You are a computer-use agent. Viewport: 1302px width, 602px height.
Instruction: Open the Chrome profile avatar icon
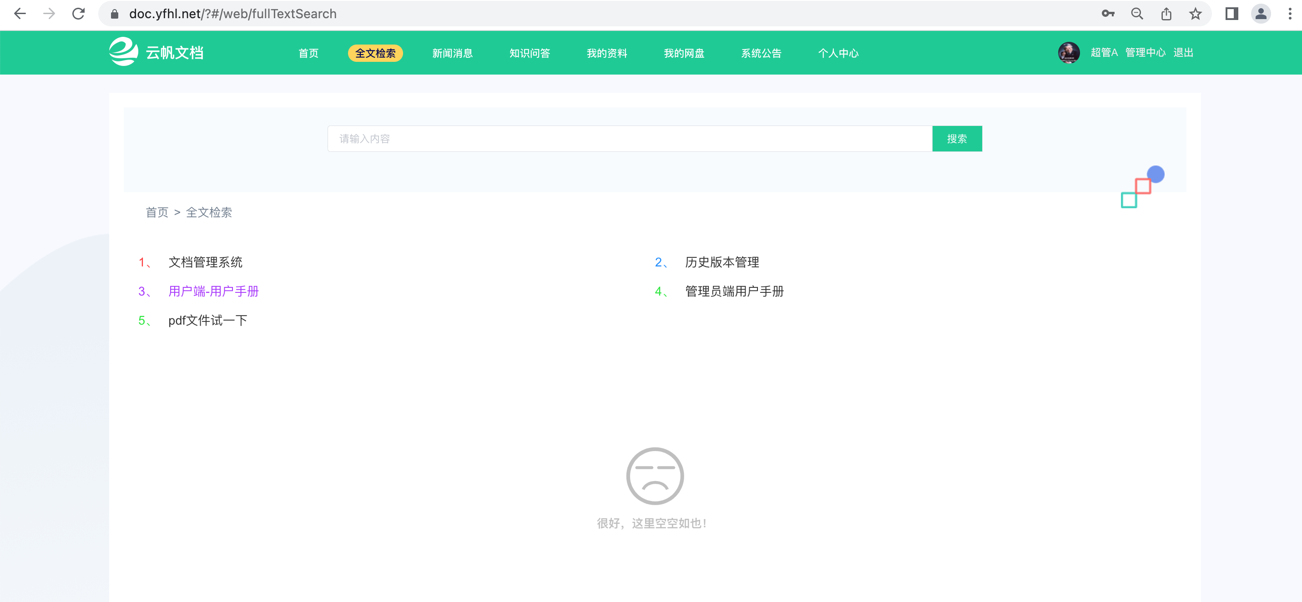[1261, 14]
